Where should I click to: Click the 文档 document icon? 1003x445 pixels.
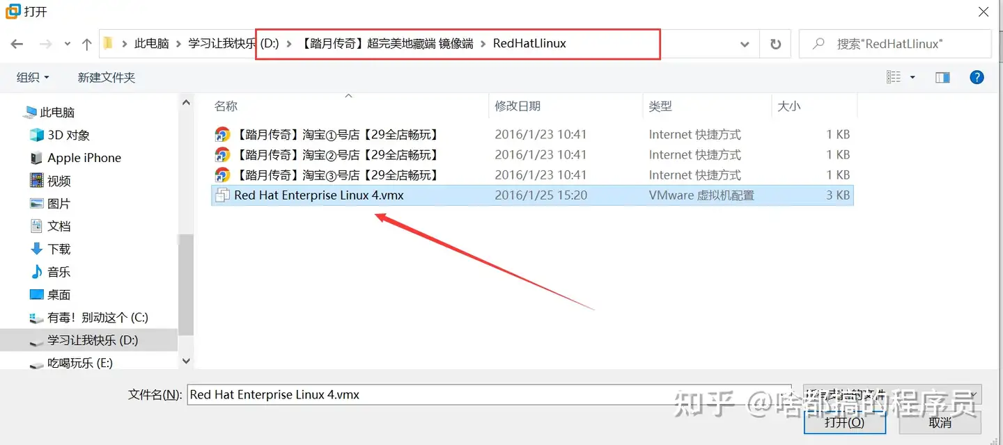[37, 227]
